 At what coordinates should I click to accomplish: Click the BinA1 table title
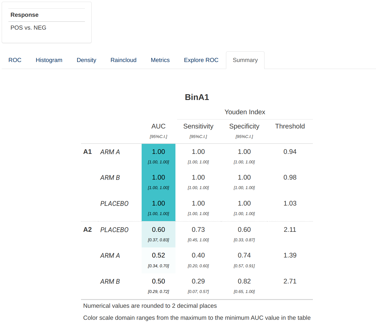(x=197, y=97)
